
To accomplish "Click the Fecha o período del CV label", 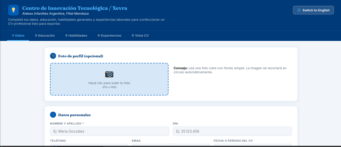I will click(x=233, y=141).
